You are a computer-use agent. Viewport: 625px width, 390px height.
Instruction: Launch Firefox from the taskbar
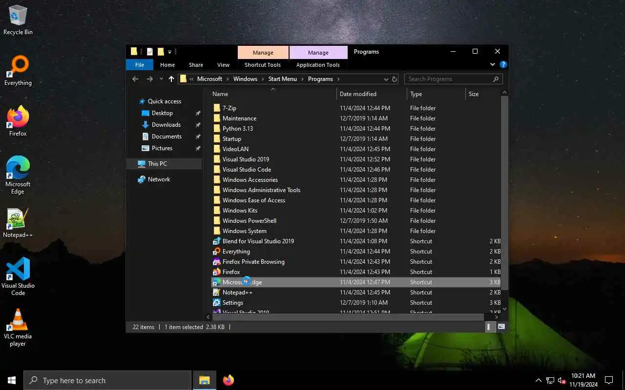228,380
